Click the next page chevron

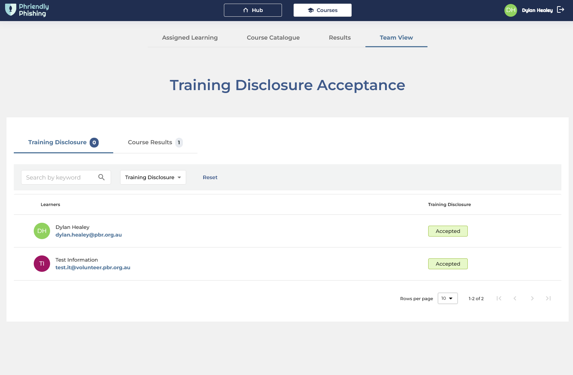(532, 298)
